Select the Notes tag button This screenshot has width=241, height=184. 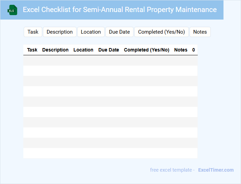(x=200, y=32)
